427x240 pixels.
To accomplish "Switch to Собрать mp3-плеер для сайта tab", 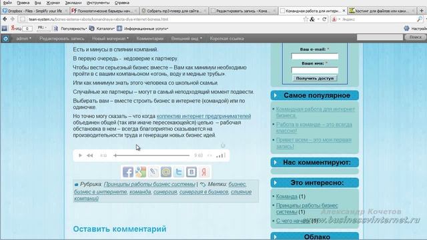I will click(174, 11).
